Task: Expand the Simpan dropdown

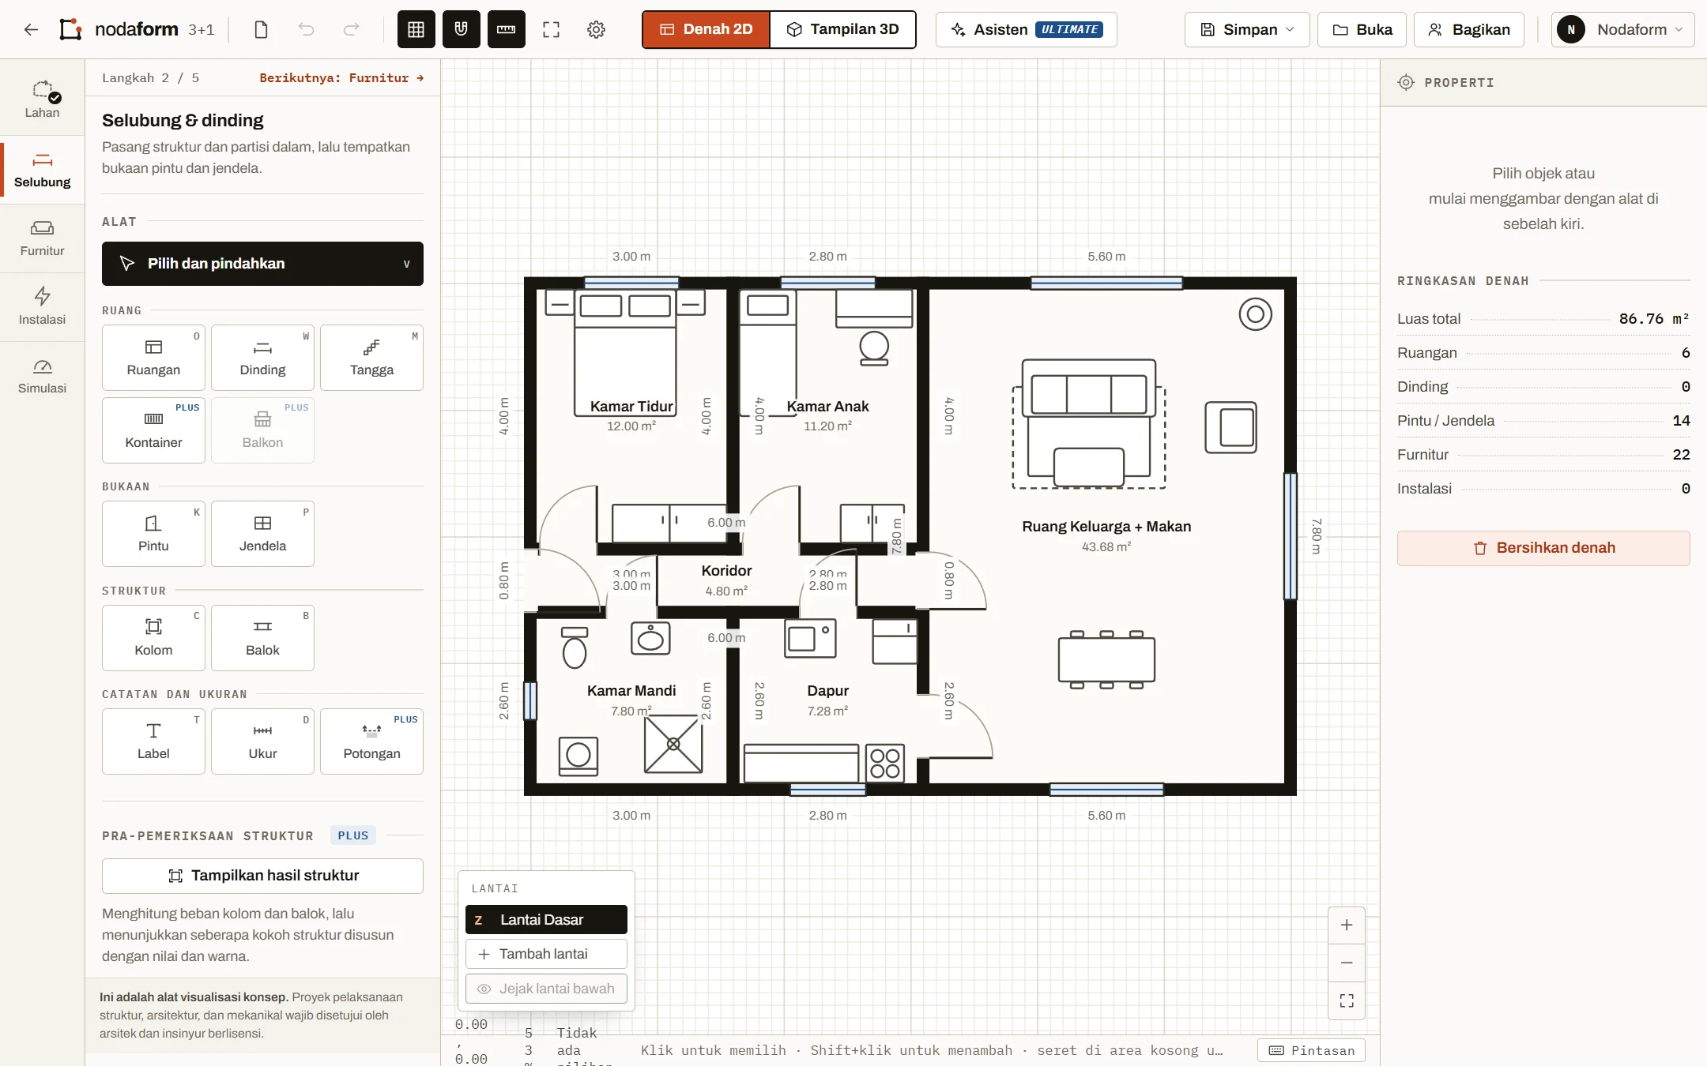Action: pos(1247,30)
